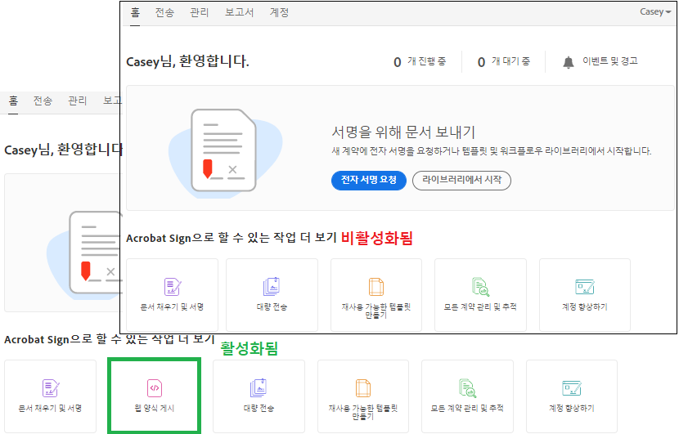Open back window 계정 향상하기 label
This screenshot has height=434, width=679.
point(572,408)
